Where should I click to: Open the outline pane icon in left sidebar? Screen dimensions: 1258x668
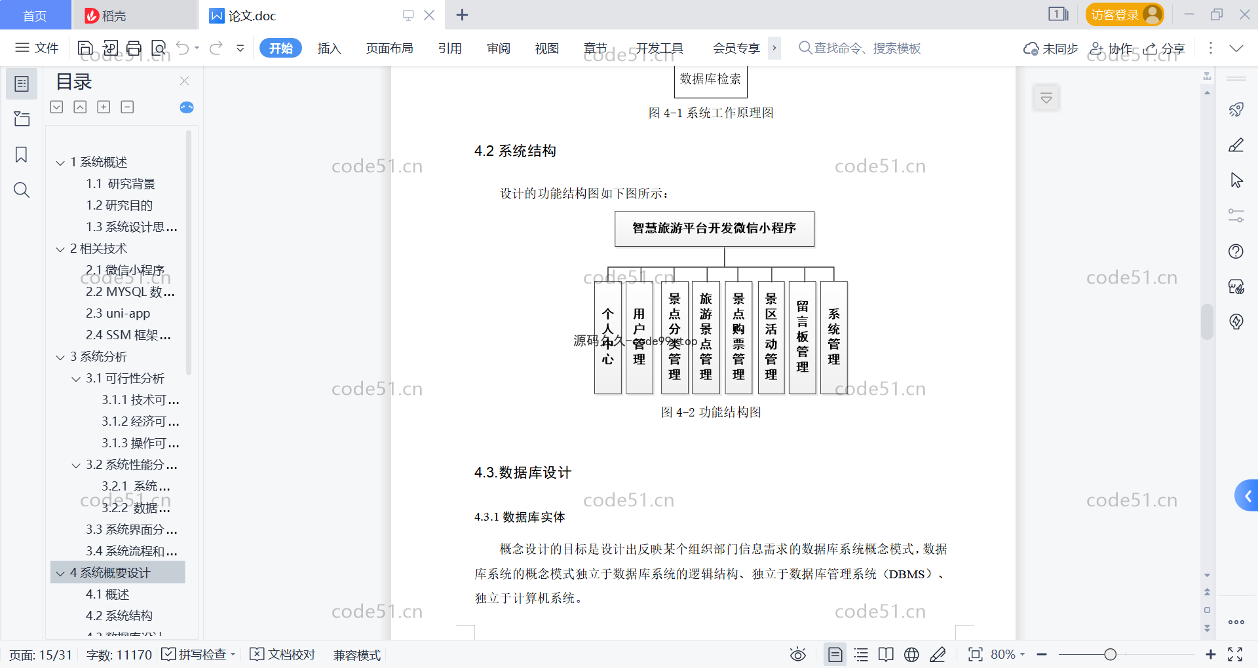(x=22, y=84)
